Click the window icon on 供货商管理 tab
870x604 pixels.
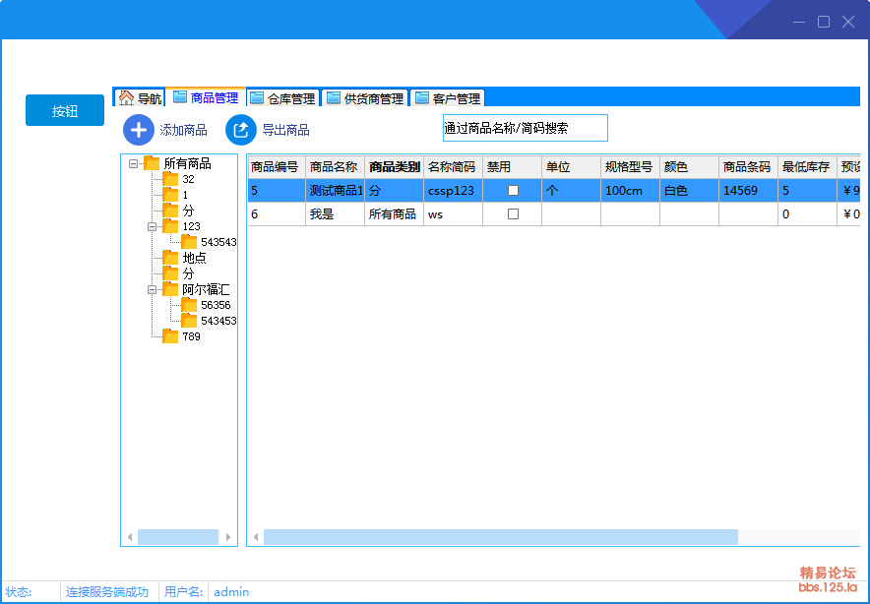(x=333, y=98)
